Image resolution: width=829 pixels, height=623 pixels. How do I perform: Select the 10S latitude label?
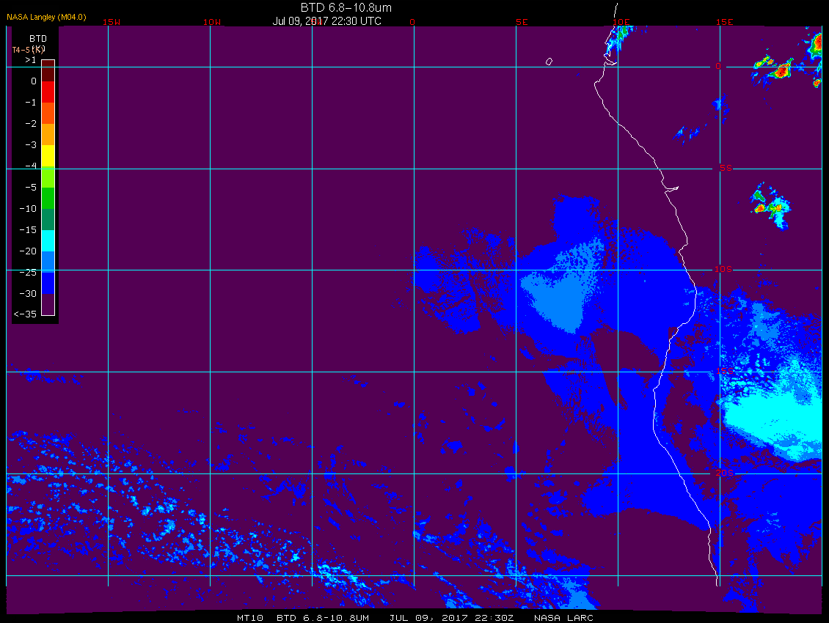[x=724, y=270]
